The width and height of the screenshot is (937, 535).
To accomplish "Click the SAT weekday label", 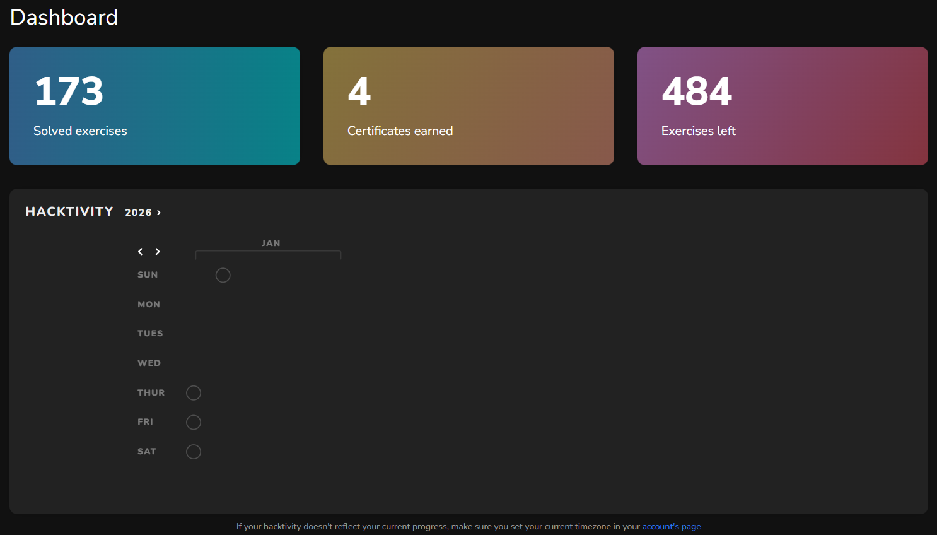I will click(x=147, y=451).
